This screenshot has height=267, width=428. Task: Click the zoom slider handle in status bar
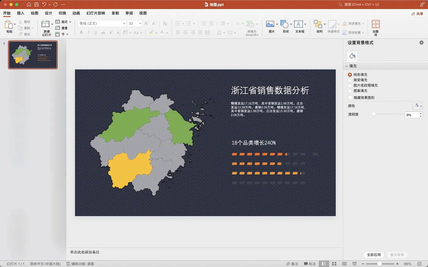379,264
